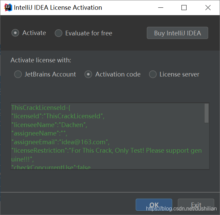Click the "assigneeName":"" line
Image resolution: width=220 pixels, height=215 pixels.
pyautogui.click(x=39, y=133)
